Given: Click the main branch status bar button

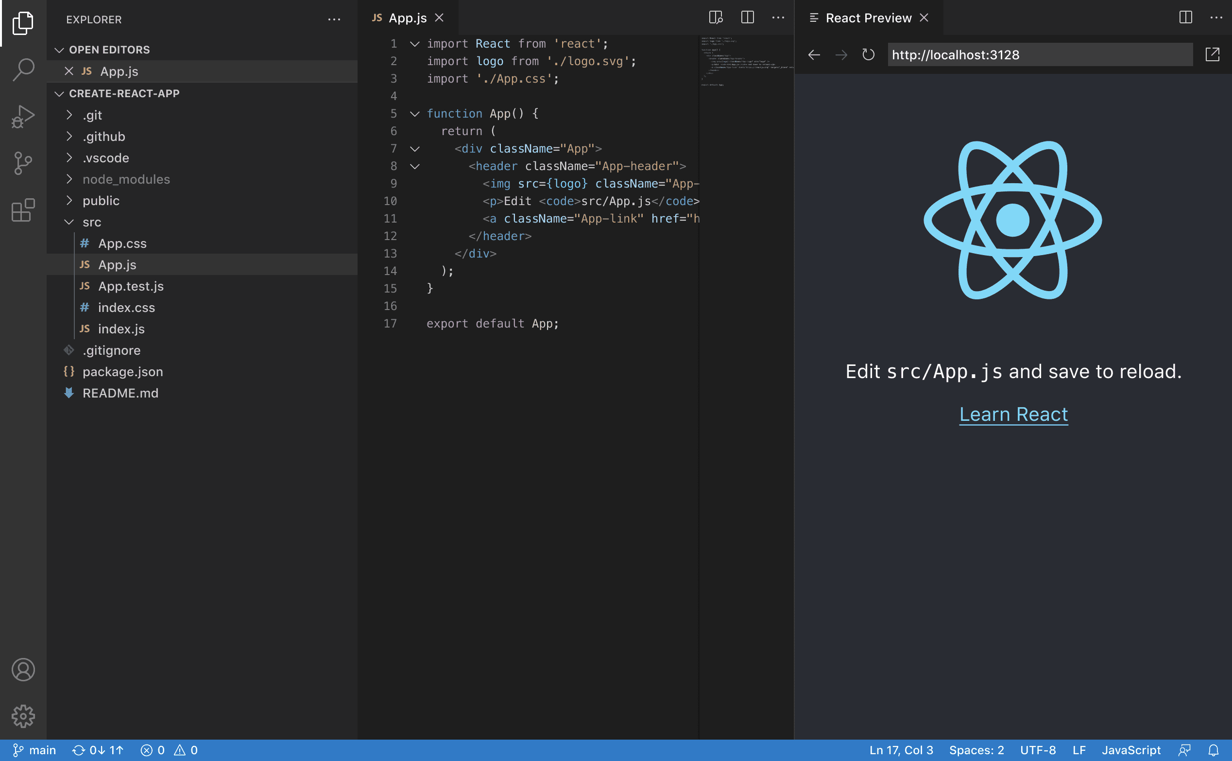Looking at the screenshot, I should (x=34, y=750).
